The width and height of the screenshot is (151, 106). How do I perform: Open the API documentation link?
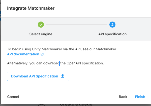coord(23,54)
